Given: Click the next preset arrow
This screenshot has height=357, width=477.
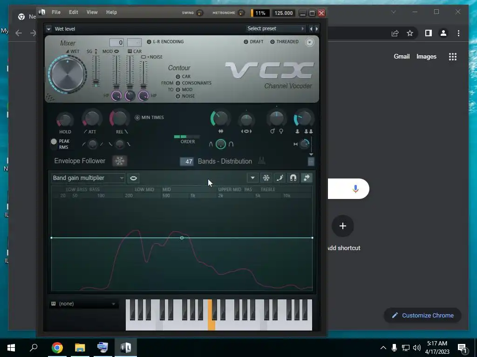Looking at the screenshot, I should click(x=317, y=29).
